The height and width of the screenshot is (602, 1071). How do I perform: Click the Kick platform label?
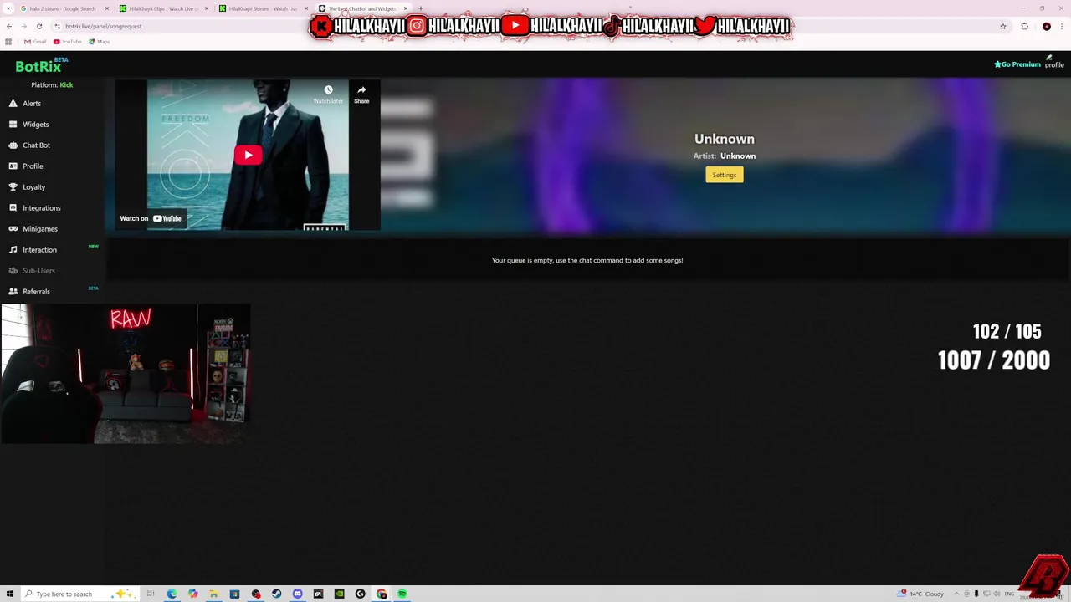pyautogui.click(x=66, y=85)
